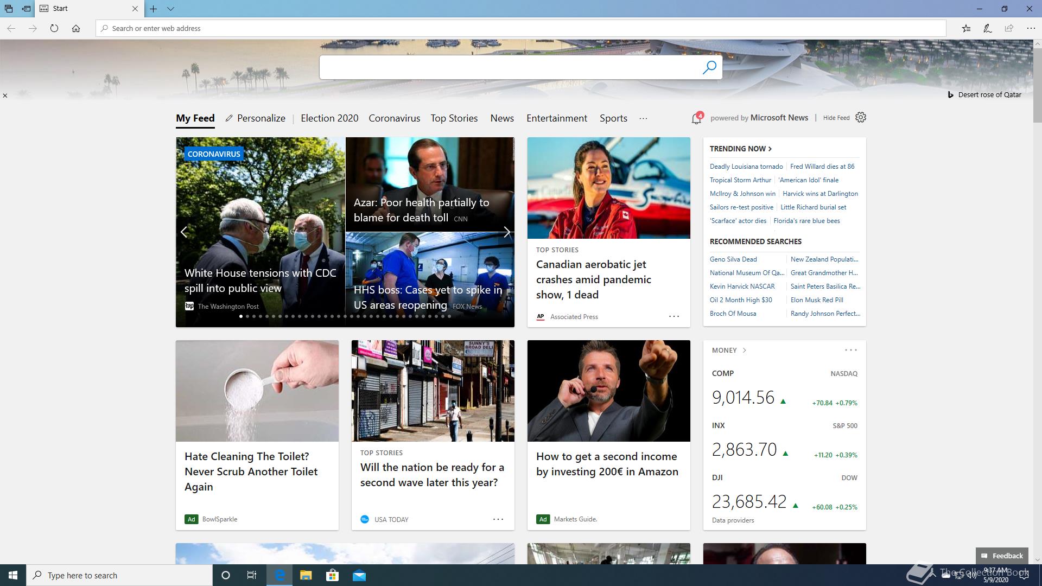Click the browser Back arrow
The width and height of the screenshot is (1042, 586).
(x=11, y=28)
